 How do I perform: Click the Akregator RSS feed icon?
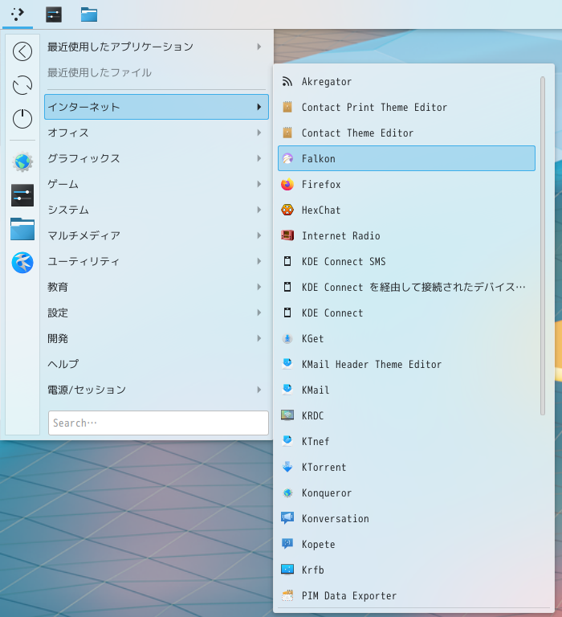287,81
